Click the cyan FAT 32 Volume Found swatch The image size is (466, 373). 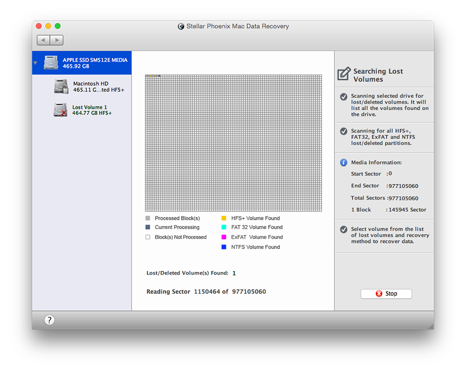point(224,227)
